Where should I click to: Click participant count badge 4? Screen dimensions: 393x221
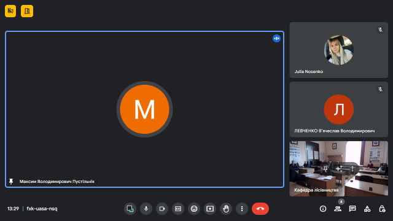click(341, 201)
